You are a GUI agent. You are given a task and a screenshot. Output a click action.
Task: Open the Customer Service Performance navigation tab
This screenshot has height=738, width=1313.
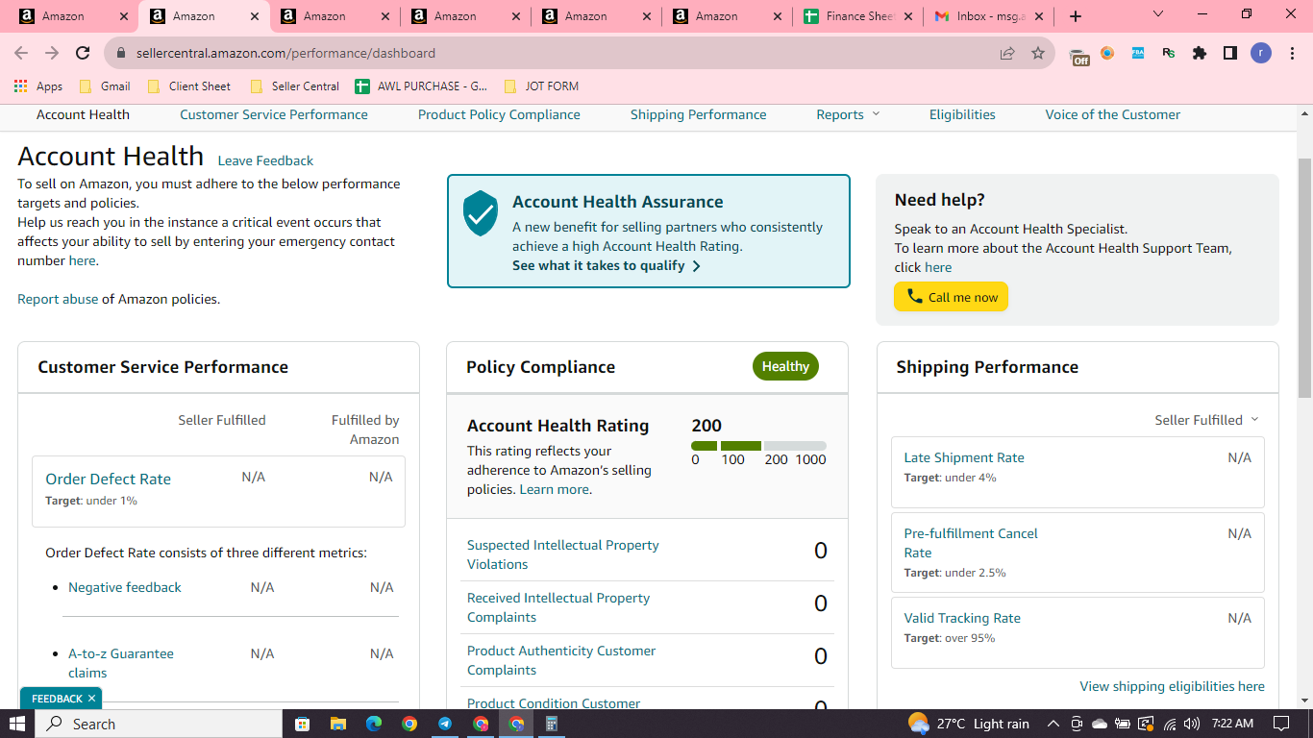pos(274,114)
